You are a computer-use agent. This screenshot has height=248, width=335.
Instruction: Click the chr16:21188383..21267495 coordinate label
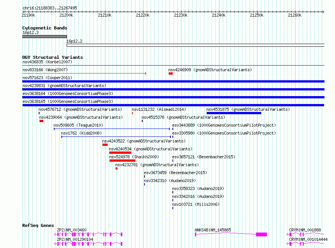[x=50, y=8]
